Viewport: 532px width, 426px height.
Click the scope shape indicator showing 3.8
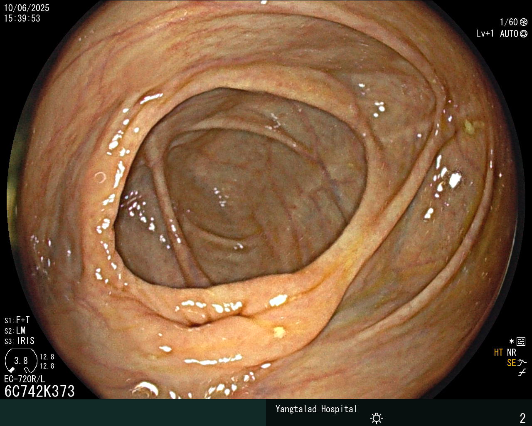(21, 361)
